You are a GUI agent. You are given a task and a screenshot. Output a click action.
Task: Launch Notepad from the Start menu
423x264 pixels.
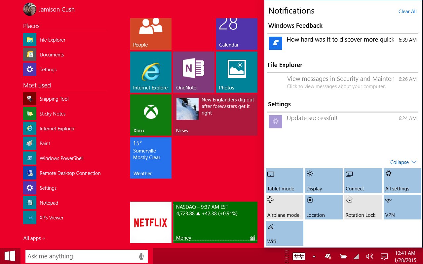(x=65, y=203)
